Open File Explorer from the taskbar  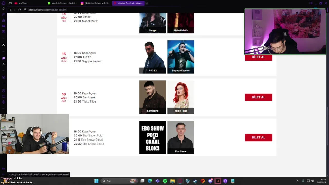pyautogui.click(x=172, y=181)
